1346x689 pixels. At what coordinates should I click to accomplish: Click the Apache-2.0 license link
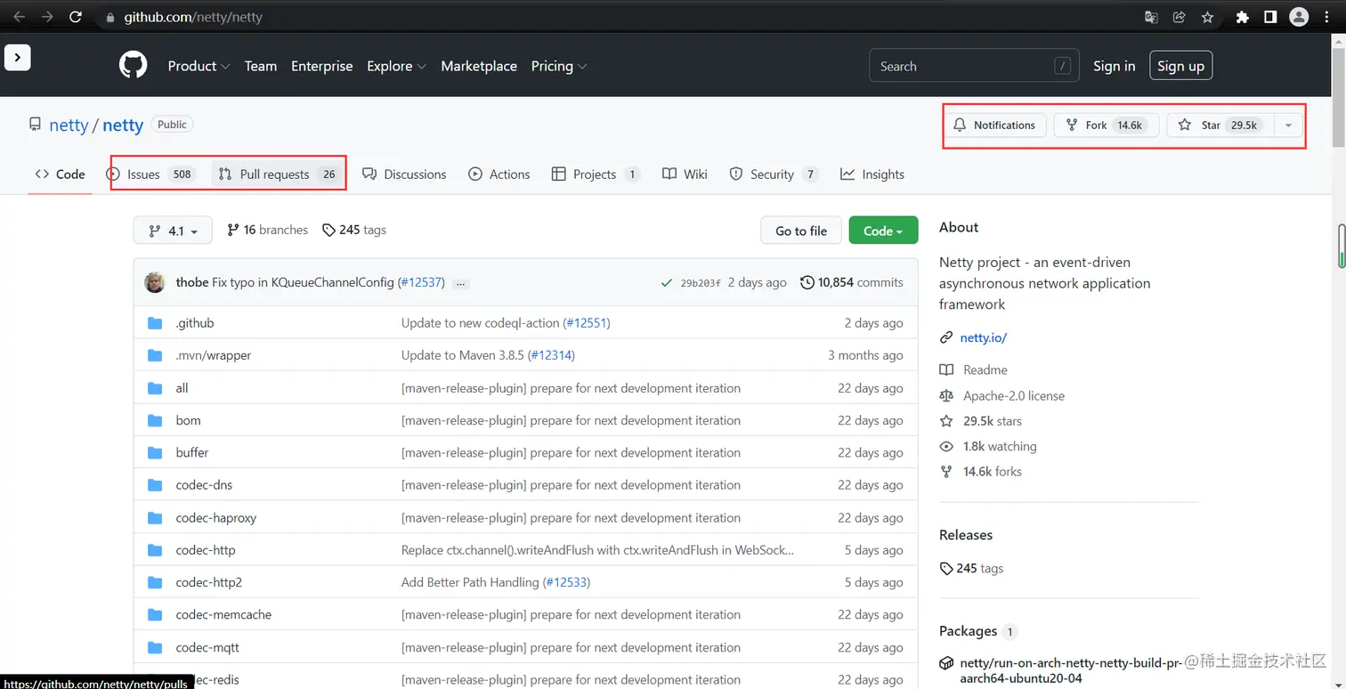point(1002,395)
